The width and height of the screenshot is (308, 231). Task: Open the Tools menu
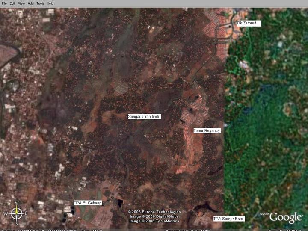point(40,3)
